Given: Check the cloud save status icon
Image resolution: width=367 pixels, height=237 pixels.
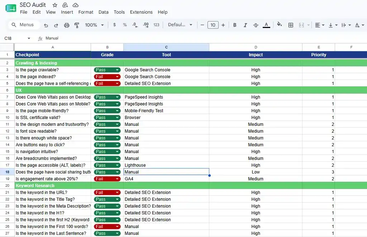Looking at the screenshot, I should point(75,5).
